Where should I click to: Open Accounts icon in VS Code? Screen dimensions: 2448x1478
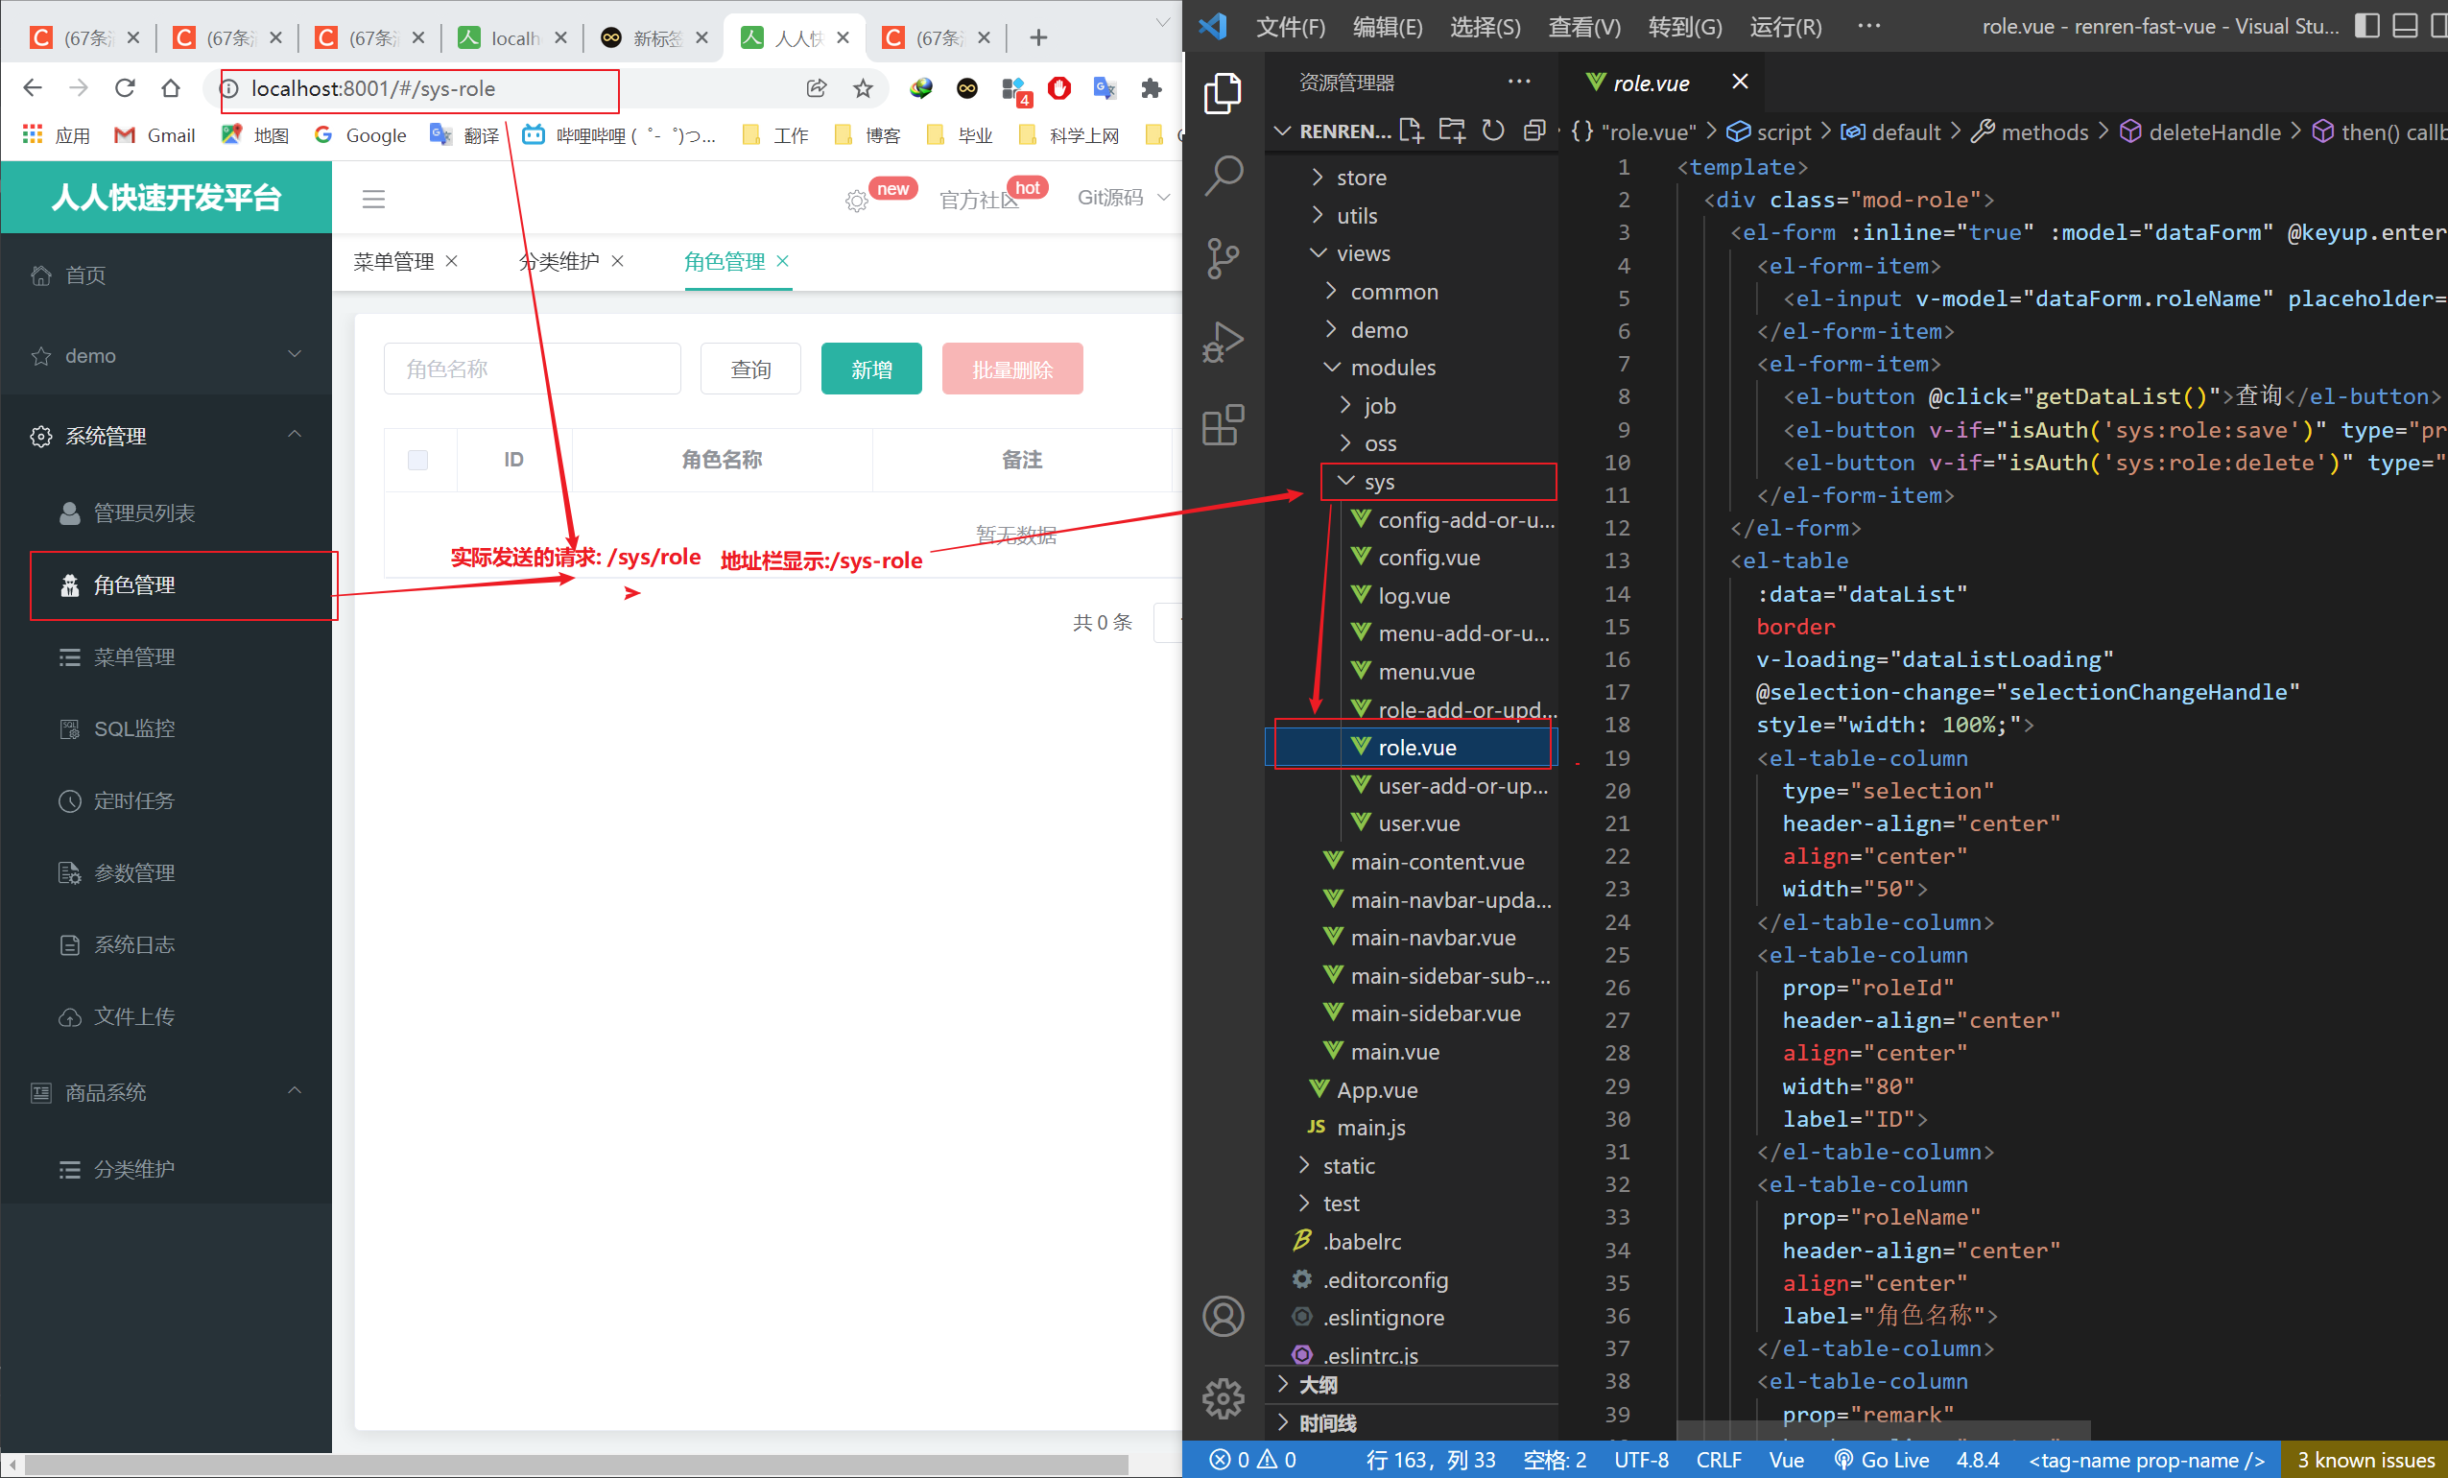1222,1316
